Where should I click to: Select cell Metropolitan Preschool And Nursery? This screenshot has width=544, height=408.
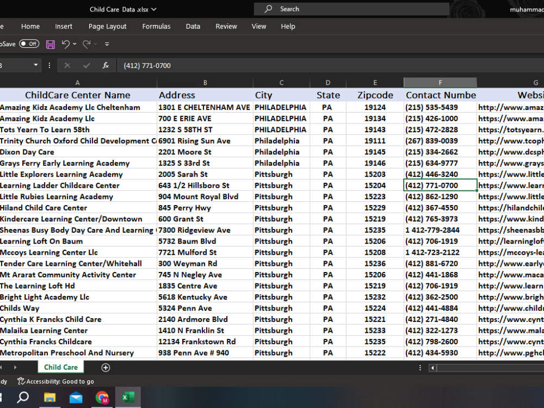[78, 353]
